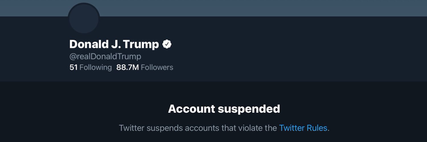
Task: Open the Followers list label
Action: tap(157, 67)
